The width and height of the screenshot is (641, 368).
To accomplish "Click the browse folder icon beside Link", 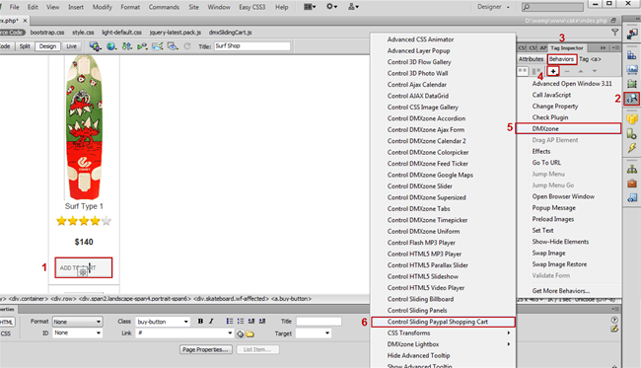I will click(x=249, y=334).
